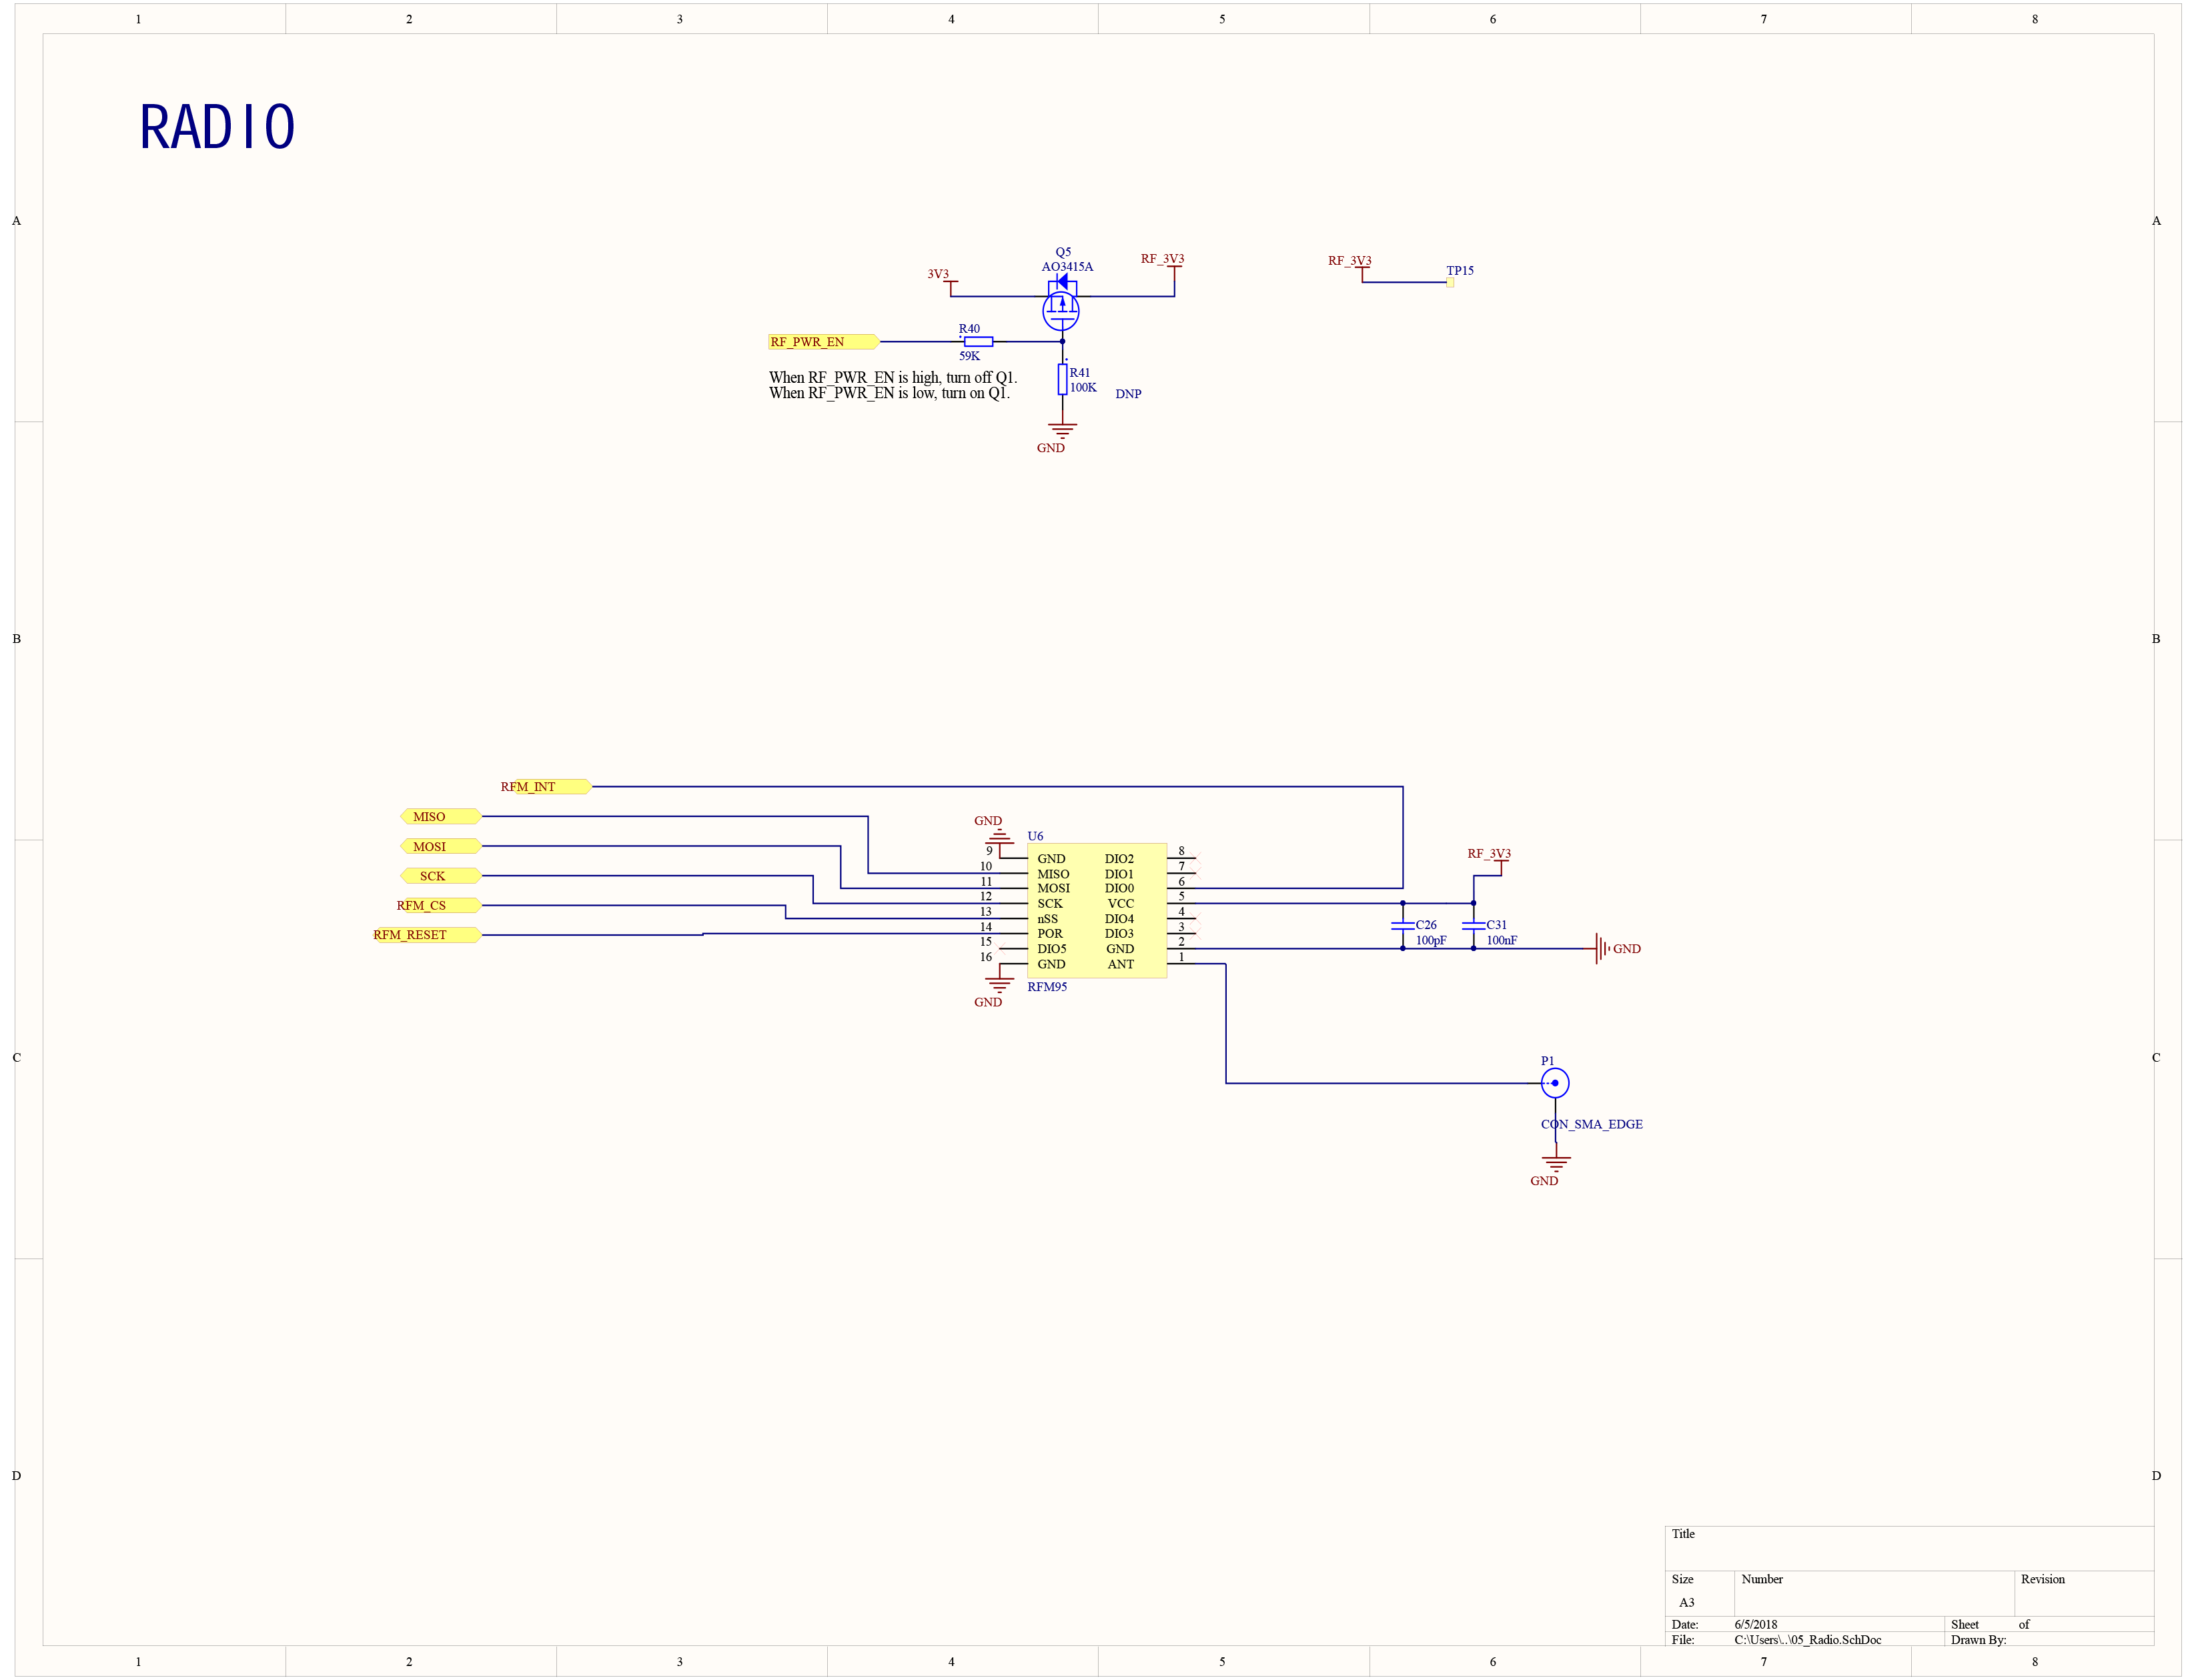Click the RADIO sheet title text
Screen dimensions: 2186x1680
217,128
